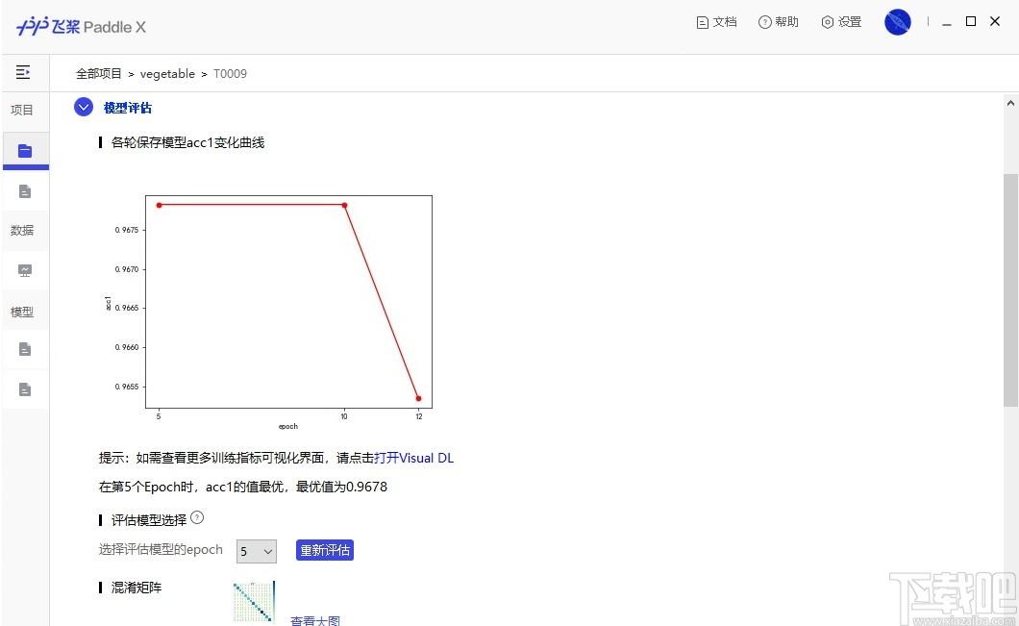Click the first document icon under 模型
The image size is (1019, 626).
[x=25, y=349]
